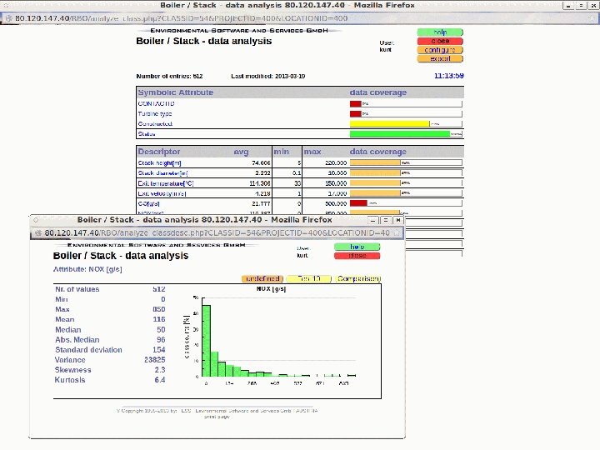Click window menu icon in popup title bar
The width and height of the screenshot is (600, 450).
coord(36,220)
